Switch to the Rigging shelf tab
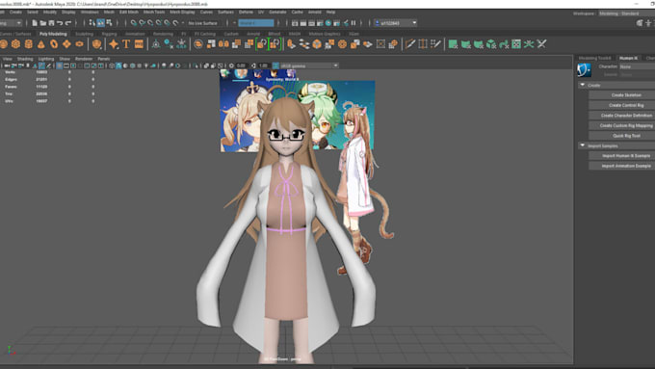655x369 pixels. [109, 34]
